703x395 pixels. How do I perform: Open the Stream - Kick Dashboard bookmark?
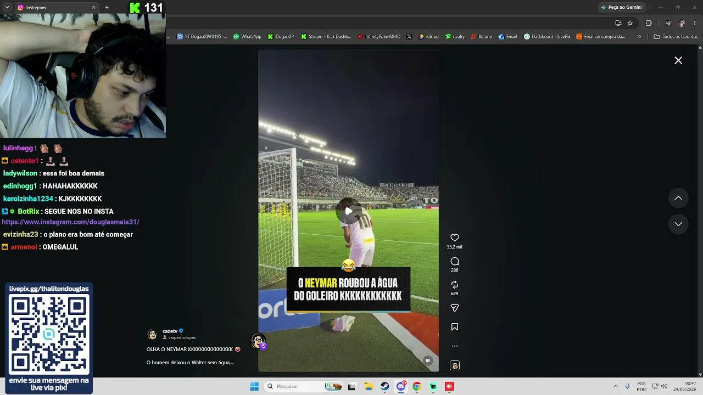pos(326,37)
